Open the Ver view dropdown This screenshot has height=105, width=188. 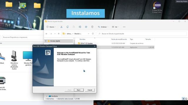coord(115,27)
